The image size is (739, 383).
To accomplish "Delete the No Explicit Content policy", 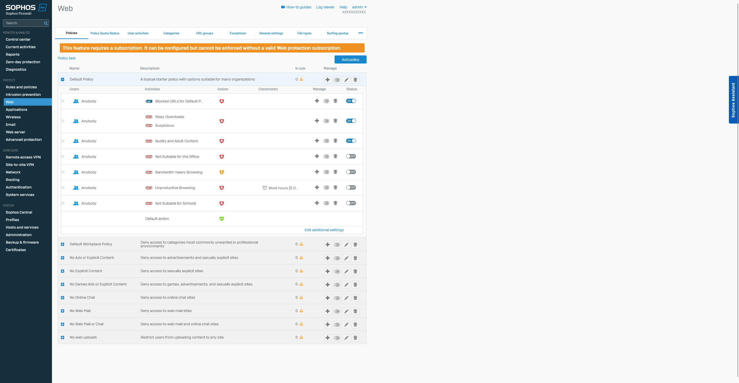I will tap(355, 271).
